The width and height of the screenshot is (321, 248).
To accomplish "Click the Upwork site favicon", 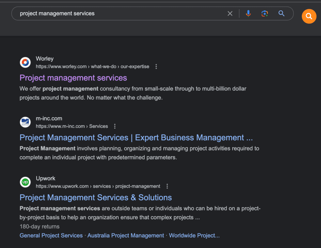I will (x=25, y=182).
